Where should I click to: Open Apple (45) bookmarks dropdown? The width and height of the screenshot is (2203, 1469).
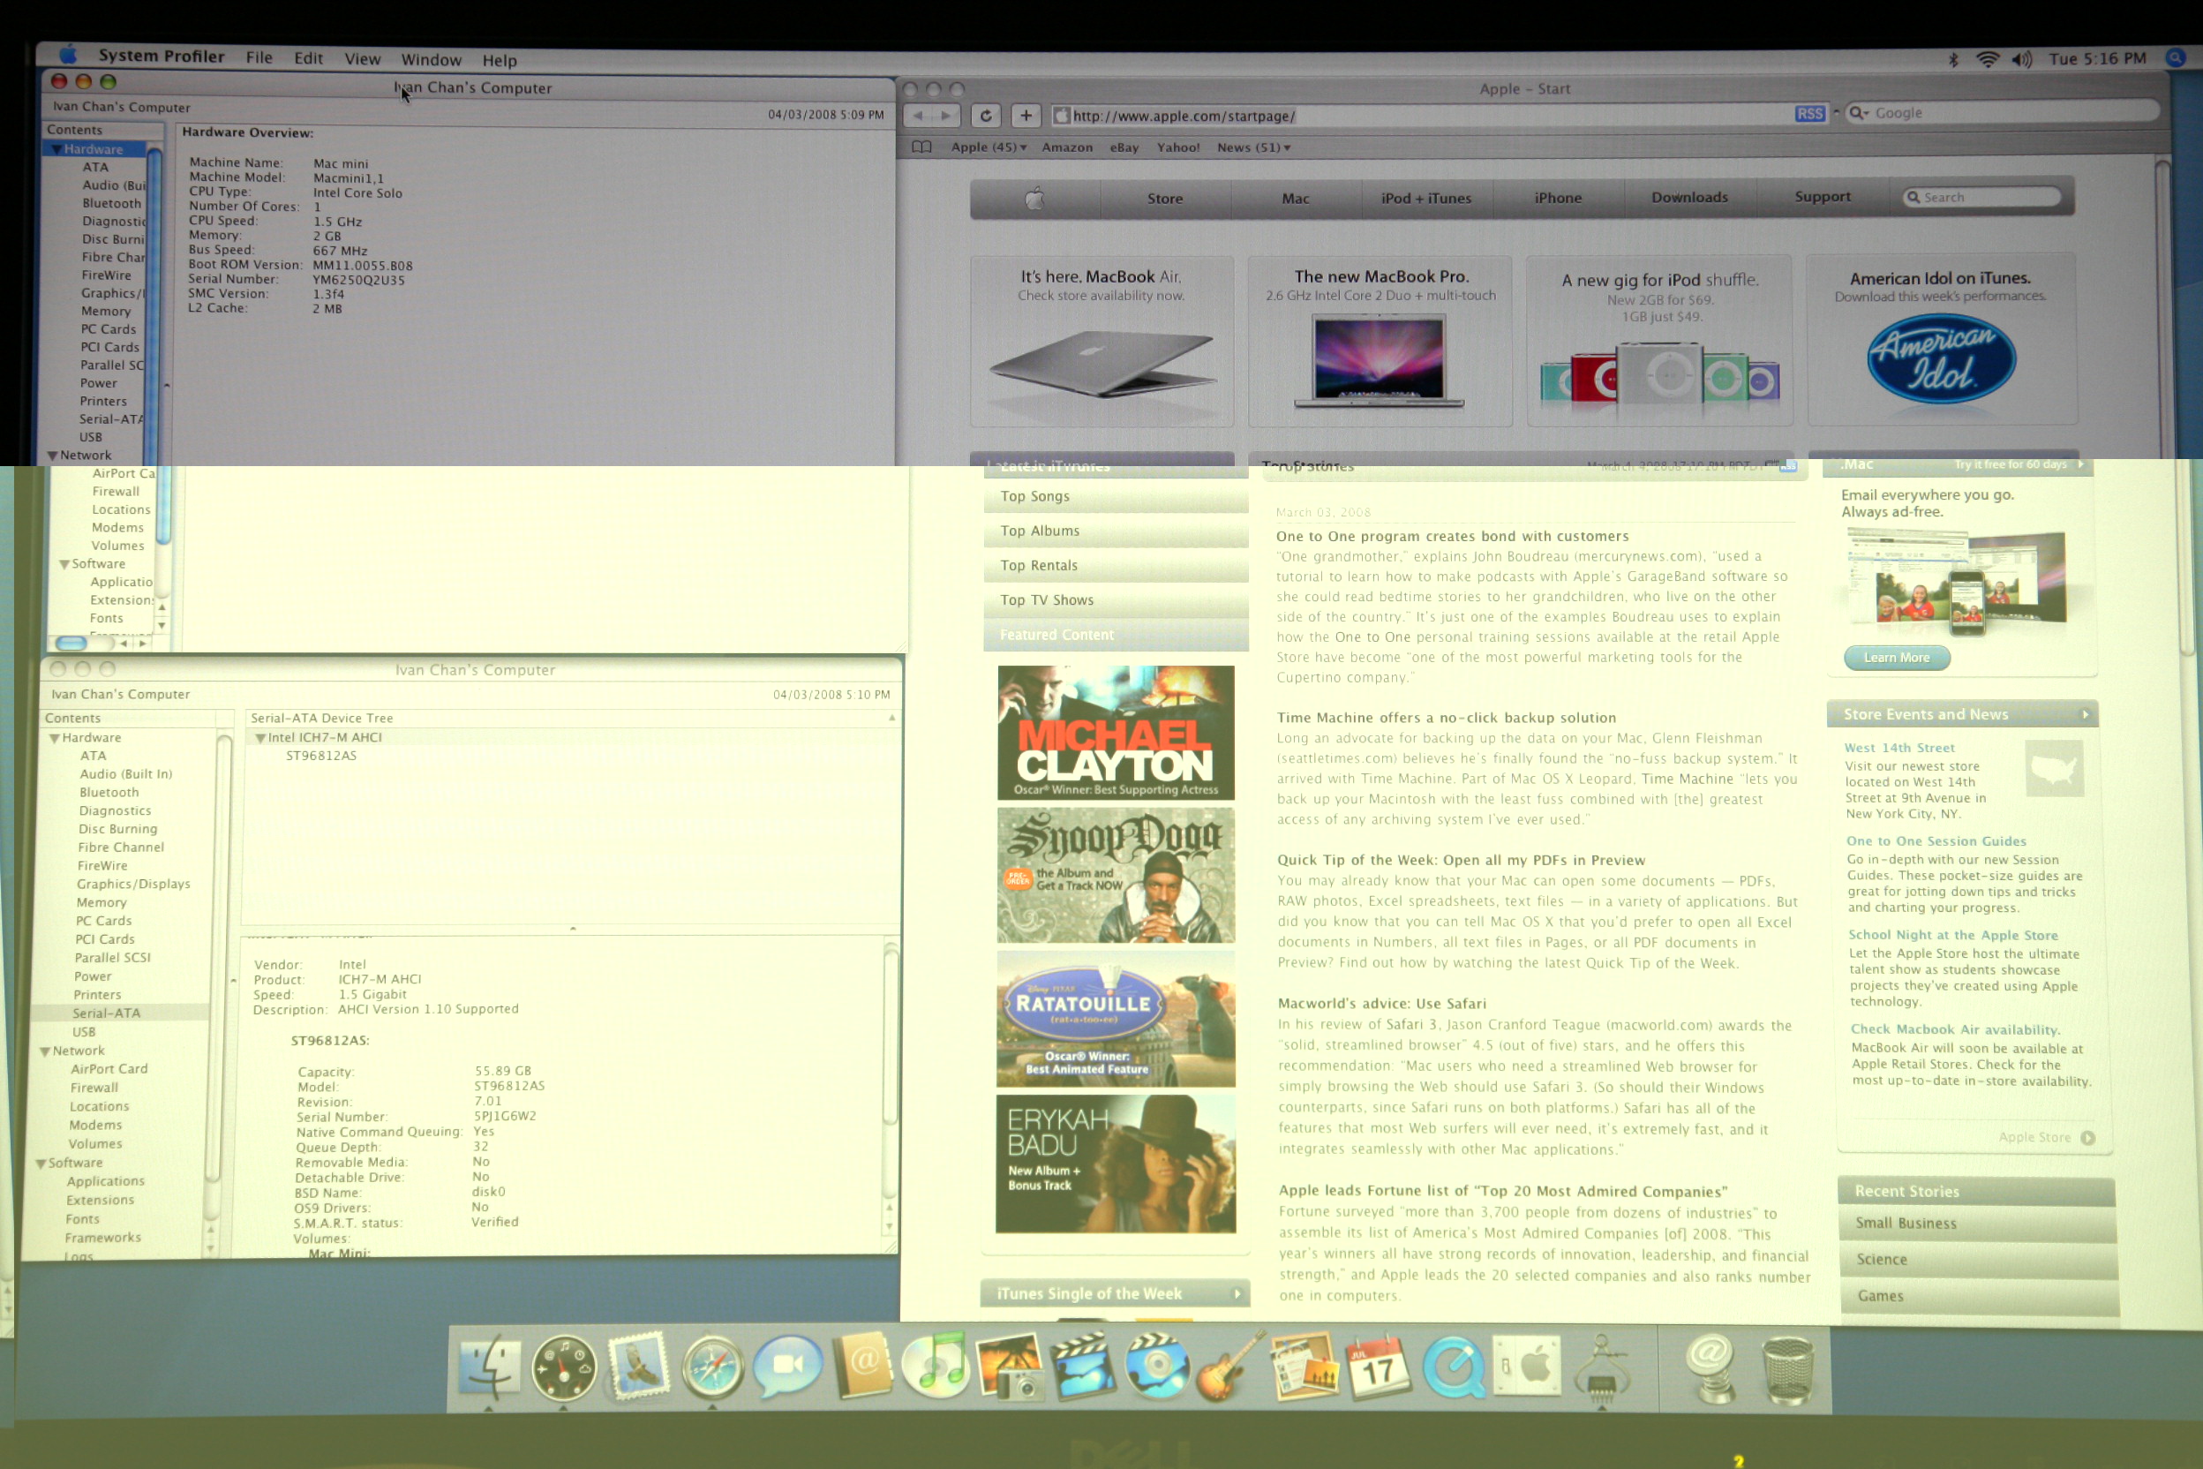(x=989, y=147)
